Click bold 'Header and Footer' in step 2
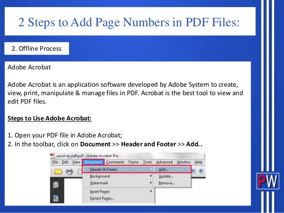Image resolution: width=284 pixels, height=213 pixels. (149, 144)
